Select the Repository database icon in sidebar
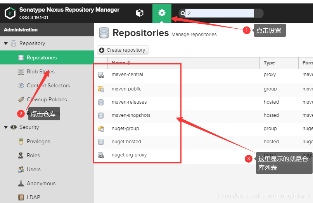Viewport: 313px width, 203px height. pyautogui.click(x=14, y=43)
